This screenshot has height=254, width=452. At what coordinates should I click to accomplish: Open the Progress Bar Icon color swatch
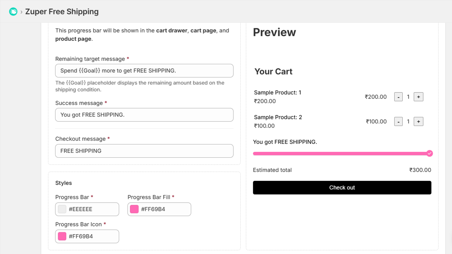62,236
